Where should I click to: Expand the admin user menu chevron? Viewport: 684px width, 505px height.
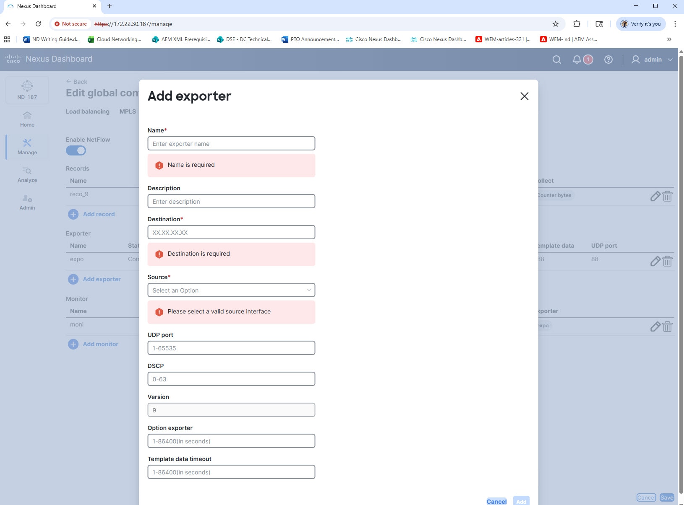pyautogui.click(x=670, y=59)
